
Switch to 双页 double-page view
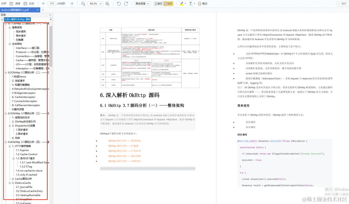click(168, 4)
